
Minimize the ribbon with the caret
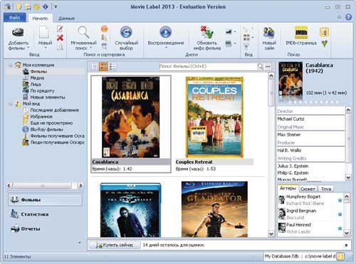click(340, 17)
